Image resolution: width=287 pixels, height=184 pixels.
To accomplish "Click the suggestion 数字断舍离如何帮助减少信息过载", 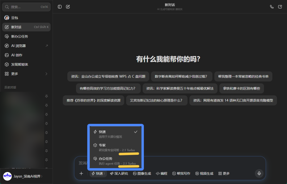I will pyautogui.click(x=182, y=76).
